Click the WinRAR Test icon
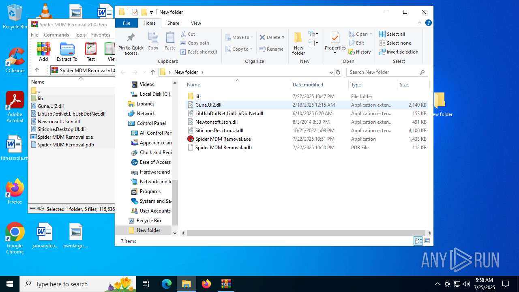 91,52
